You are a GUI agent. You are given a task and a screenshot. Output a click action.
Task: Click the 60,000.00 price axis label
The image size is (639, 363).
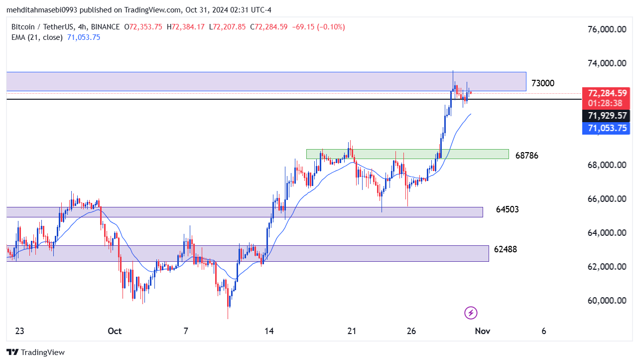click(x=607, y=301)
